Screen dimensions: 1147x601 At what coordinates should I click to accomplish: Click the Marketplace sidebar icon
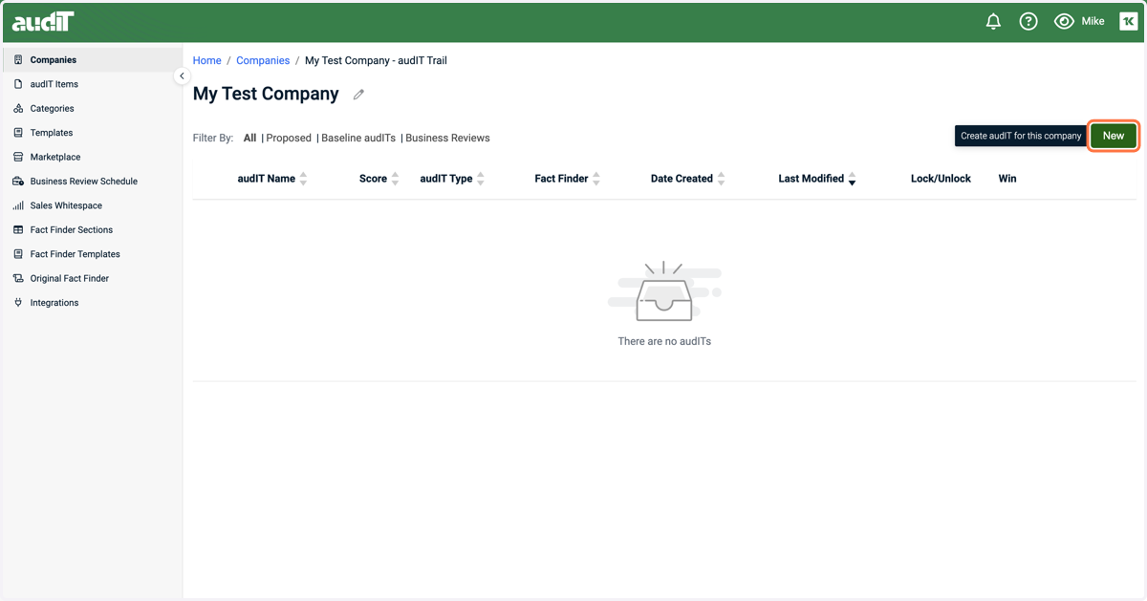click(18, 157)
